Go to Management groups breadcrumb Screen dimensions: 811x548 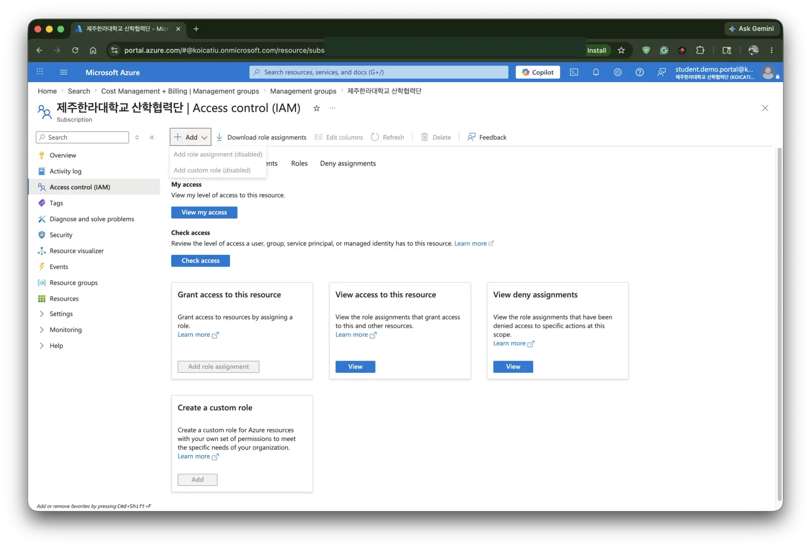click(303, 91)
